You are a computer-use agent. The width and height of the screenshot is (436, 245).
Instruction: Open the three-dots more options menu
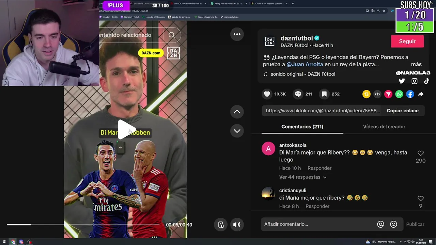pyautogui.click(x=237, y=34)
